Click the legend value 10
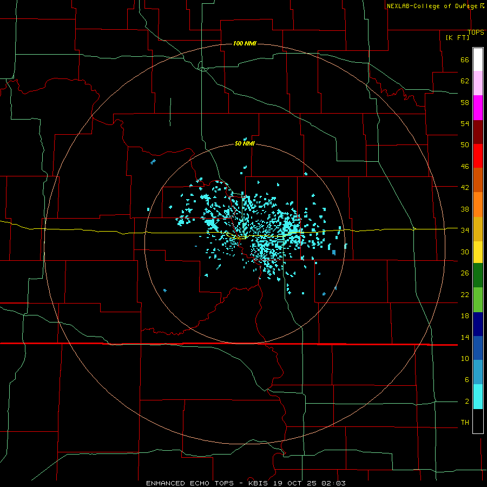 coord(465,359)
